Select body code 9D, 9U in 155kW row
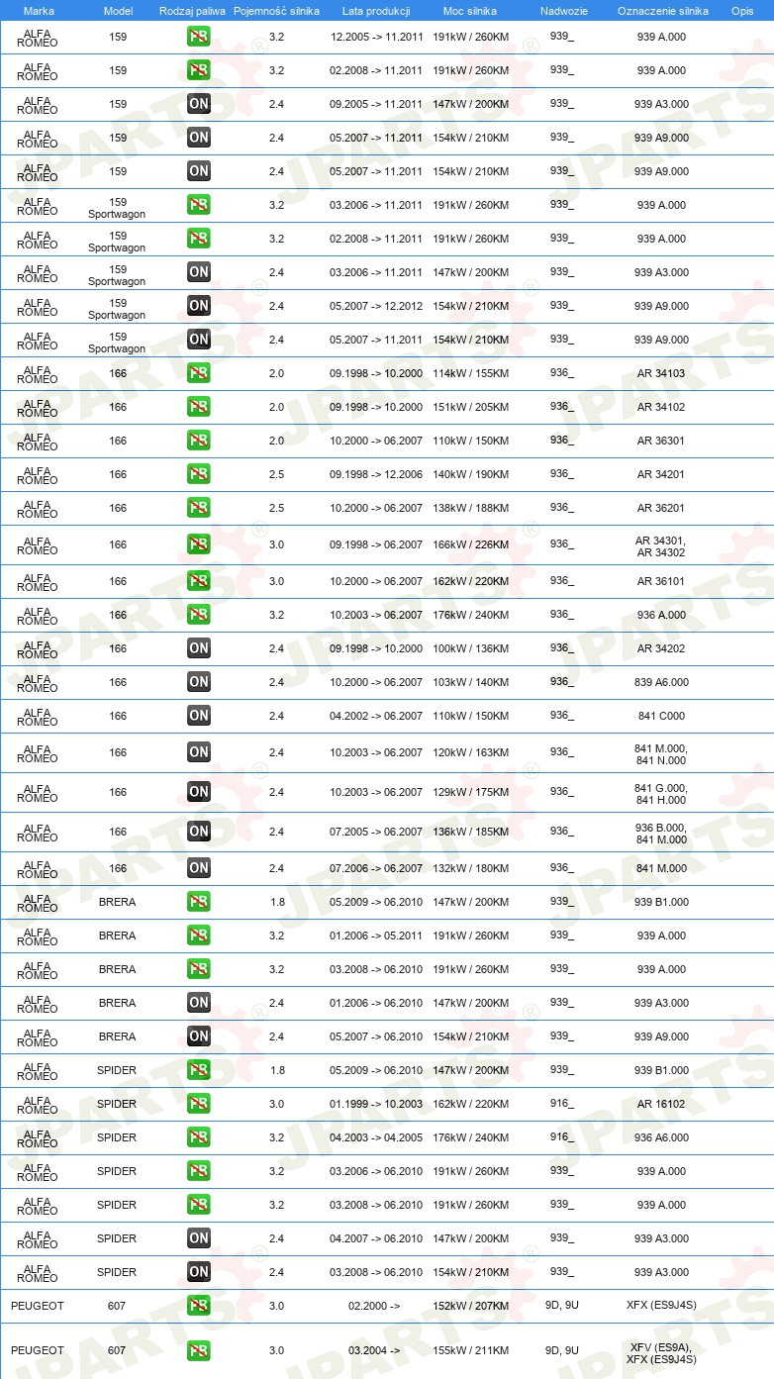774x1379 pixels. pos(563,1349)
